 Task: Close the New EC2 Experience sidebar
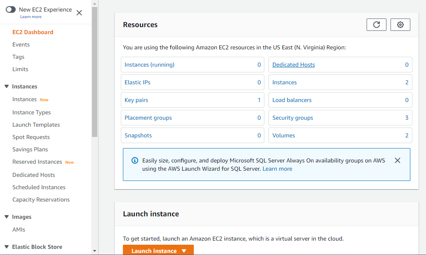79,13
